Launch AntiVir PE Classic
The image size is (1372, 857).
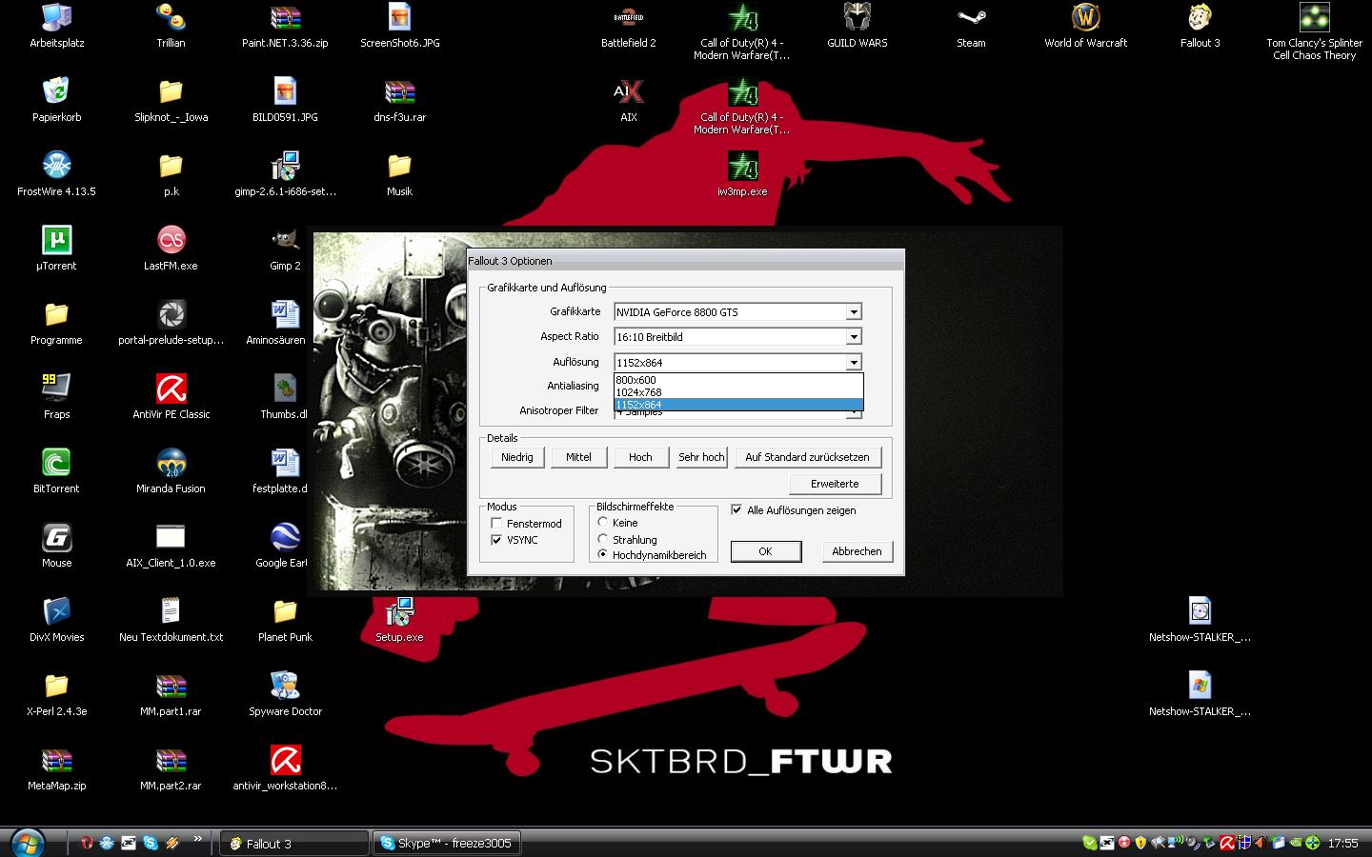171,397
